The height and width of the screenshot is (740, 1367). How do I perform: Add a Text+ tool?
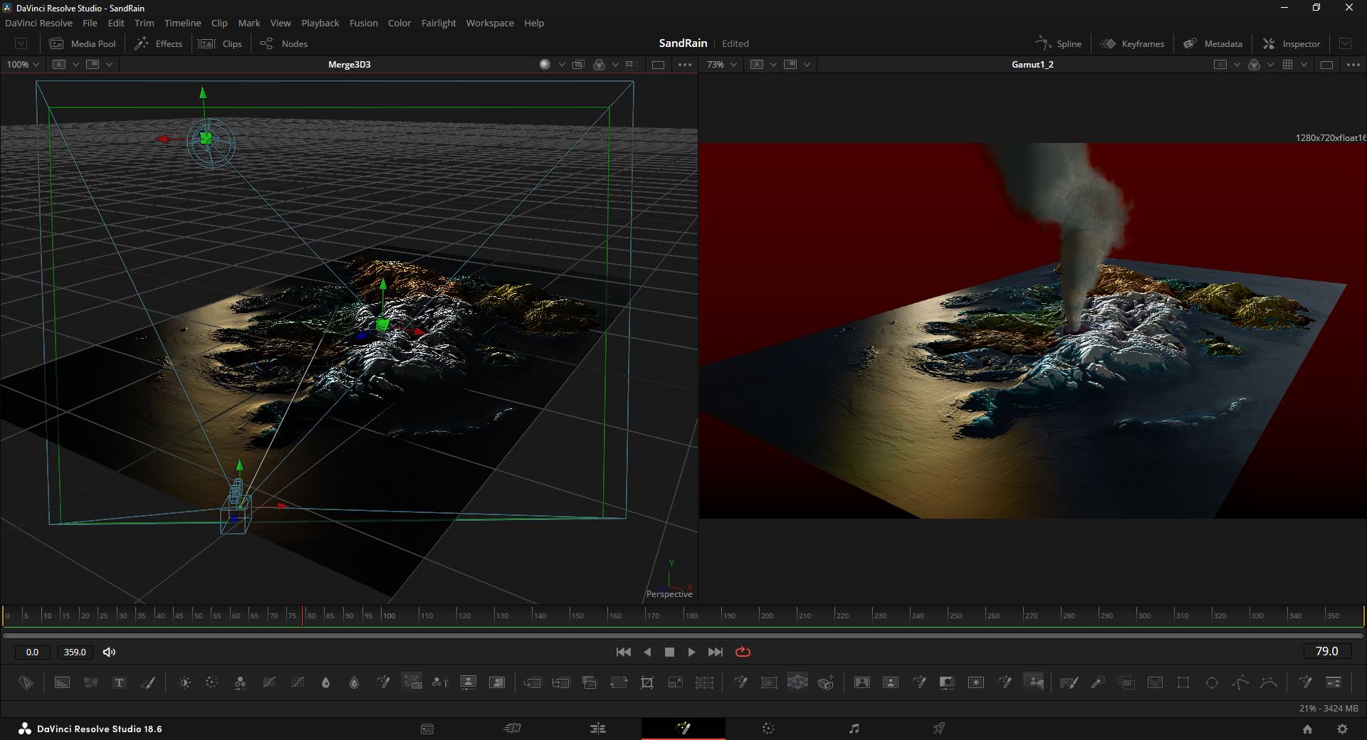coord(119,682)
